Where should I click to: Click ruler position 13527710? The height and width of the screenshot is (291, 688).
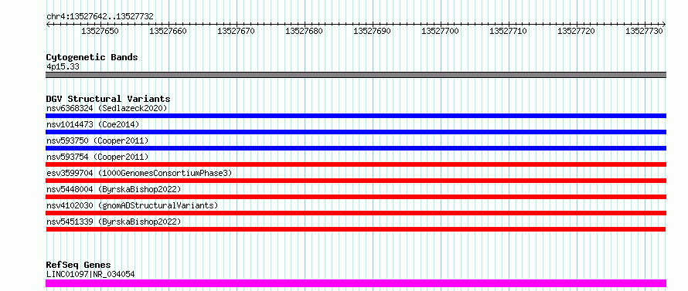(508, 31)
